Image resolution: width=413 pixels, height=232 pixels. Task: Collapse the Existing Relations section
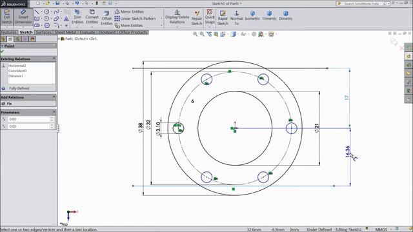click(x=54, y=59)
